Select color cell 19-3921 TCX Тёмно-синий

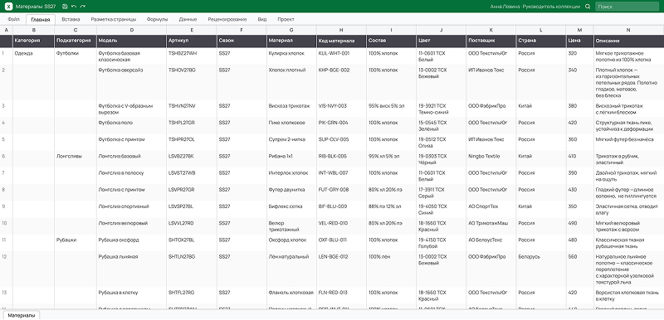coord(442,109)
